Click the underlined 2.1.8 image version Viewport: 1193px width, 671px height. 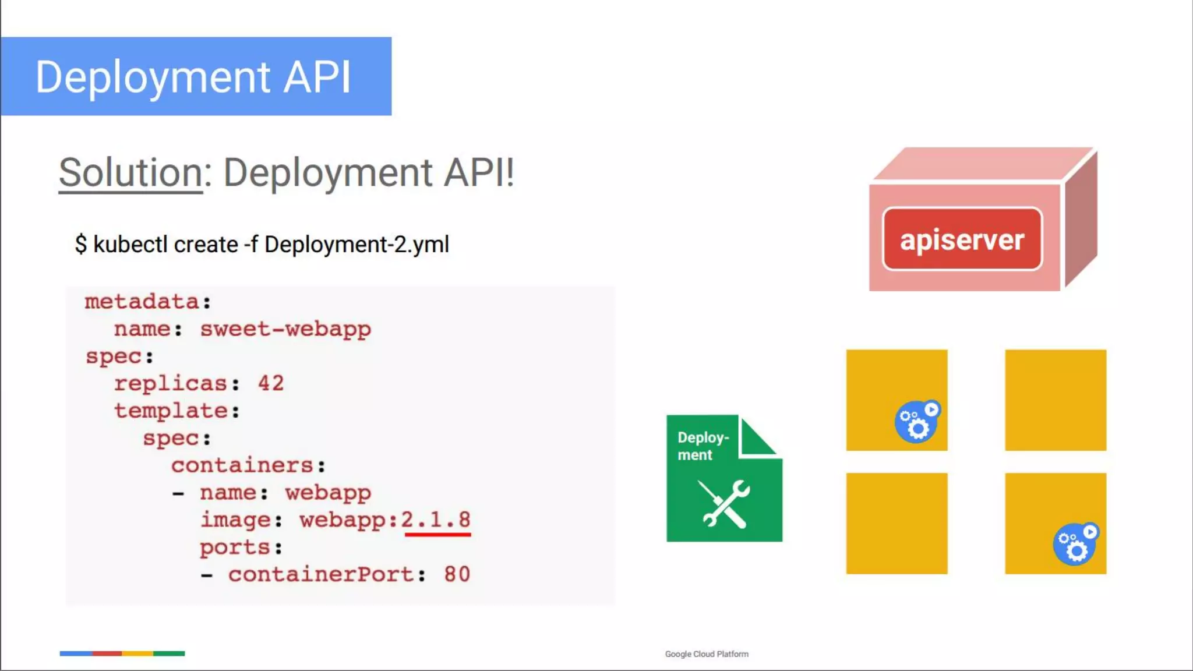436,520
